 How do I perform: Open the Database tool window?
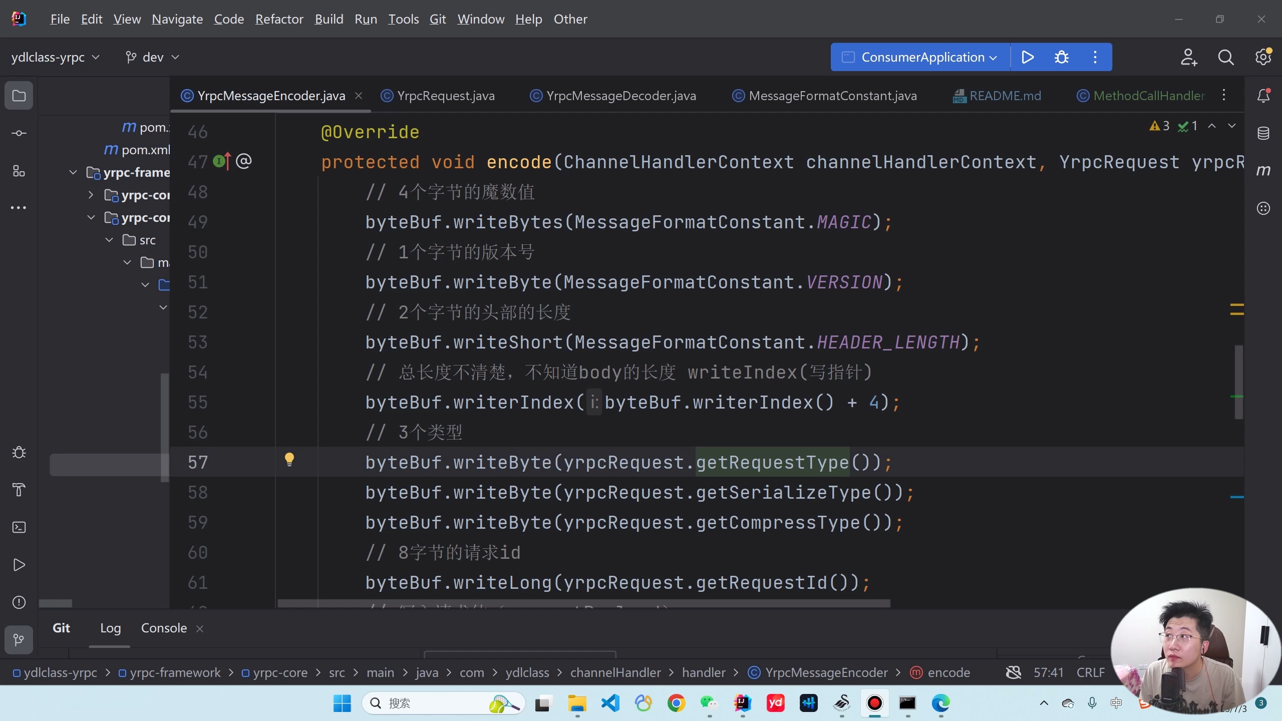1263,133
